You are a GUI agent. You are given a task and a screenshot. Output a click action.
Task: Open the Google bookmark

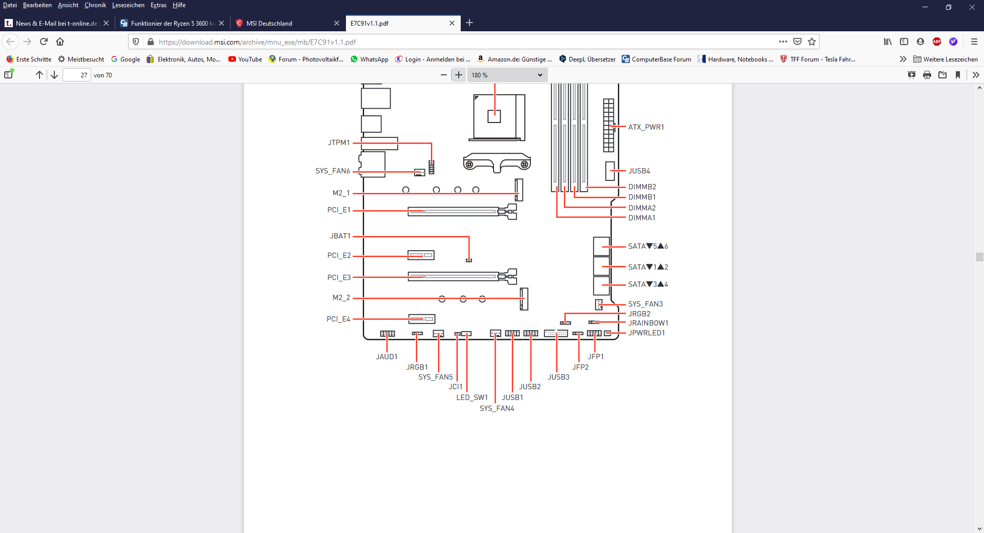(126, 59)
